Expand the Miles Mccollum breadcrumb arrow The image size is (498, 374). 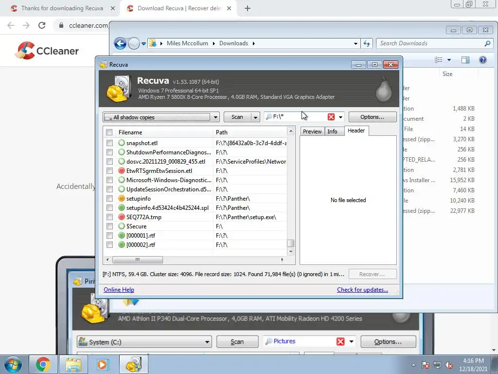point(213,43)
